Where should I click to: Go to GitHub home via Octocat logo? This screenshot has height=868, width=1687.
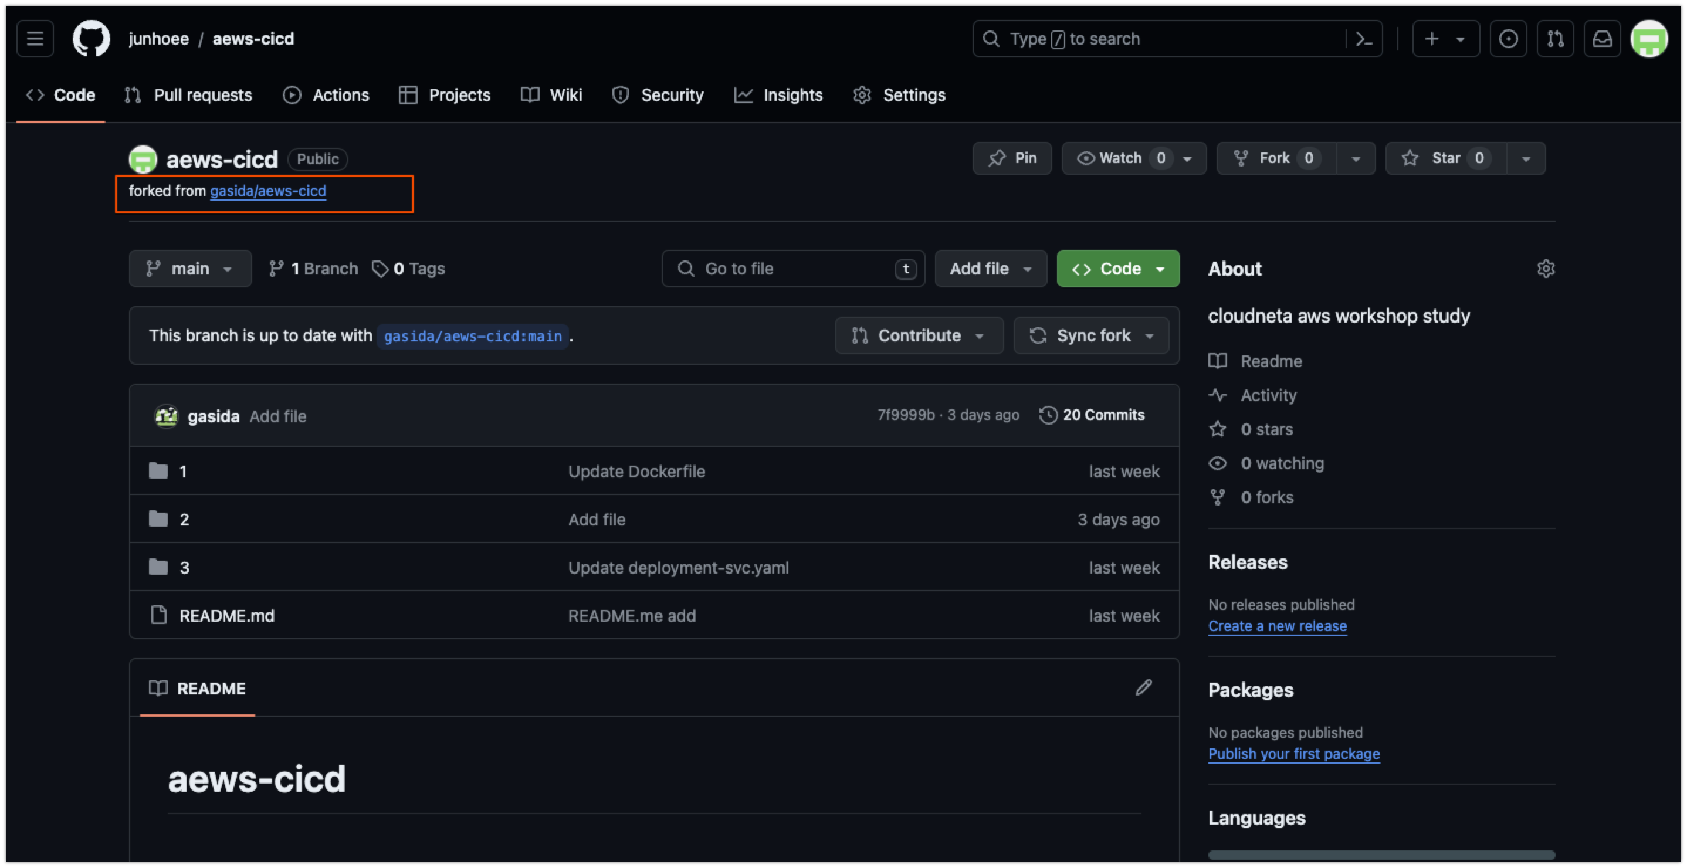click(x=91, y=39)
